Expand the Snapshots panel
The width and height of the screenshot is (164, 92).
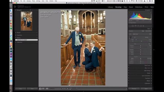click(16, 35)
